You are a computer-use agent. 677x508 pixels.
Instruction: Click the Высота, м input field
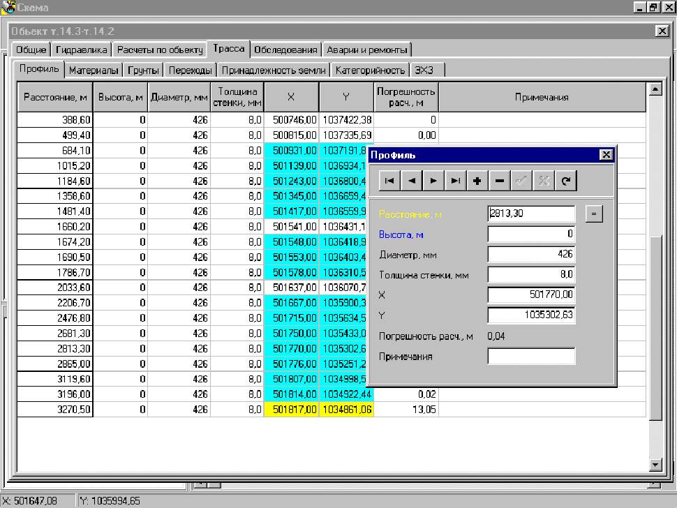pos(532,234)
